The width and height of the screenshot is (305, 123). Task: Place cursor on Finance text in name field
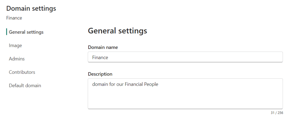(100, 57)
